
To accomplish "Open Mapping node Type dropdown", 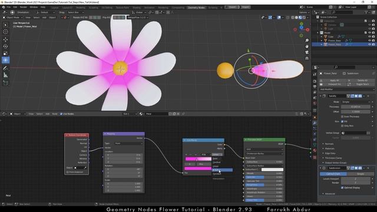I will 129,144.
